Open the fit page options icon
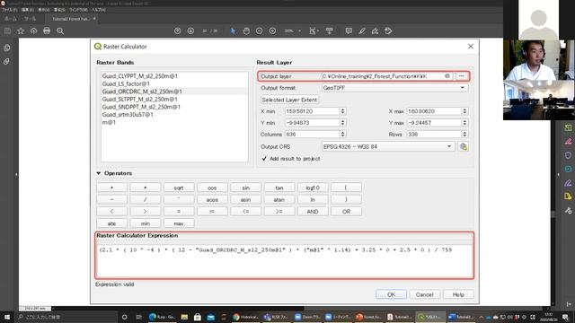The width and height of the screenshot is (575, 323). [x=314, y=31]
